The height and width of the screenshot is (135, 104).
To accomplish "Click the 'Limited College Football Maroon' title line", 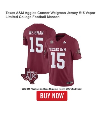I will (33, 17).
